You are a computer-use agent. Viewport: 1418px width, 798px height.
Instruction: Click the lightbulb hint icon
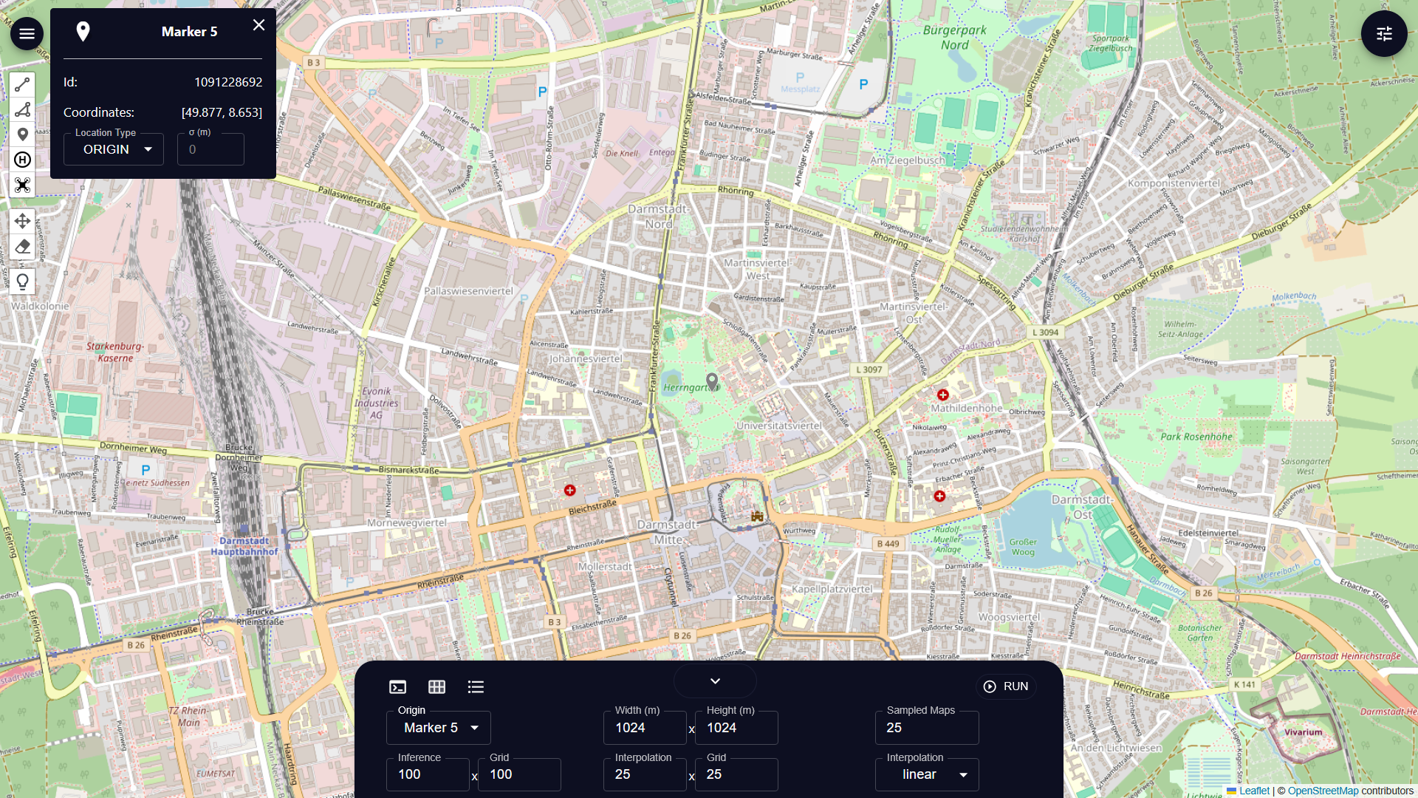[22, 282]
